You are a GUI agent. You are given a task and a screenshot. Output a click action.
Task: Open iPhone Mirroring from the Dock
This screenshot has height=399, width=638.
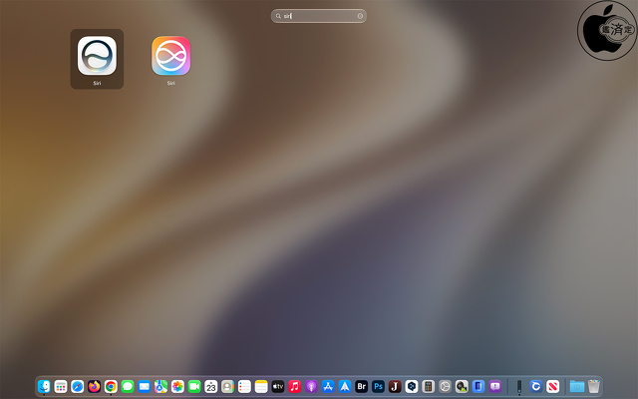(x=478, y=386)
